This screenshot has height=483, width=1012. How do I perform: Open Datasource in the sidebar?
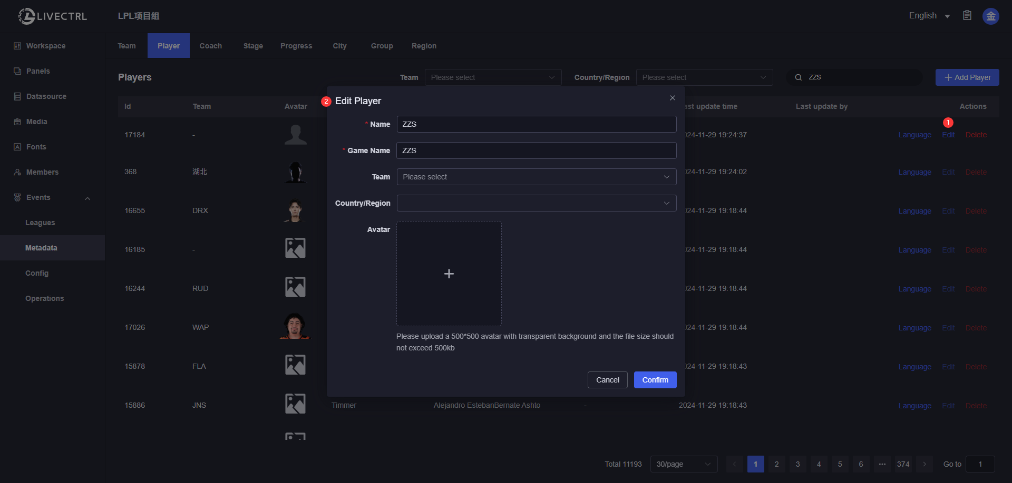[x=46, y=96]
